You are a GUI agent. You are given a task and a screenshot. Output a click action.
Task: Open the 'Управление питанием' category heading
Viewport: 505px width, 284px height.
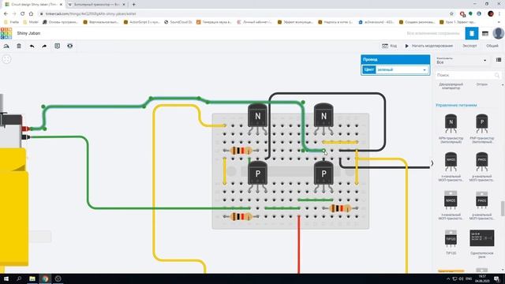tap(456, 105)
